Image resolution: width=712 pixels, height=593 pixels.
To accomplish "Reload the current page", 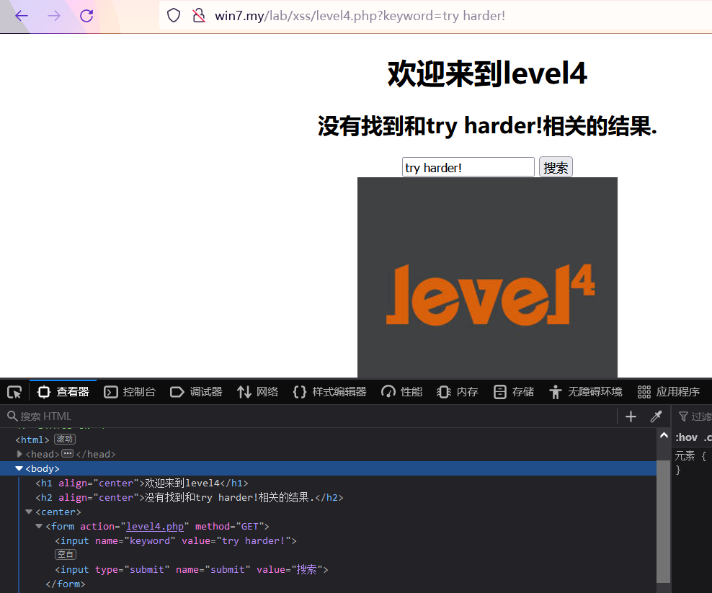I will click(86, 15).
